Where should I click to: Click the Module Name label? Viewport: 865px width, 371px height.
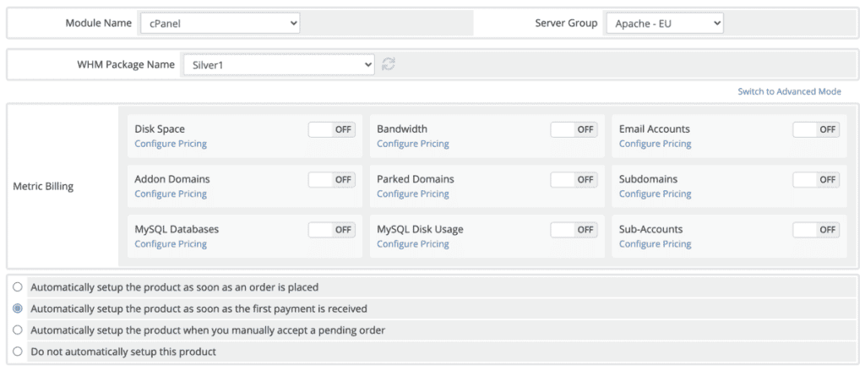pyautogui.click(x=99, y=23)
